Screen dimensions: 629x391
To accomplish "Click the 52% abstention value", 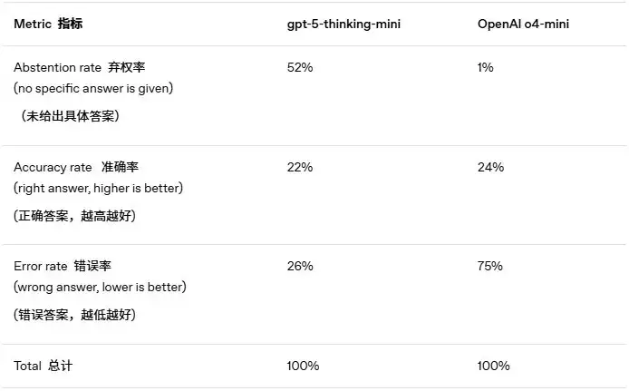I will click(300, 67).
